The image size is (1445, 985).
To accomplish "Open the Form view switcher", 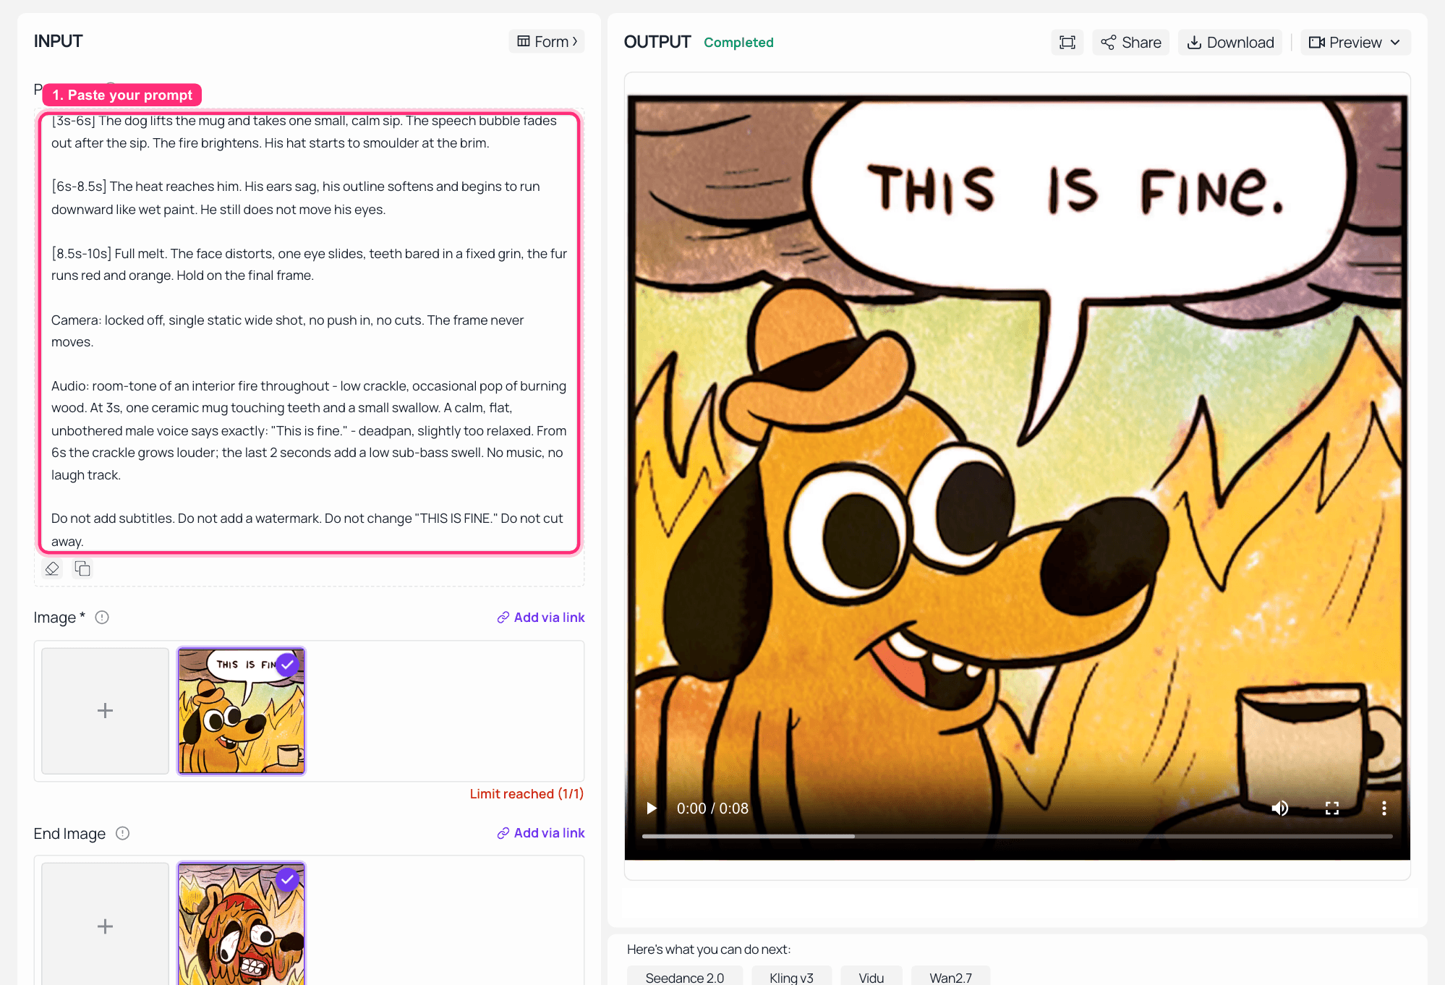I will 547,41.
